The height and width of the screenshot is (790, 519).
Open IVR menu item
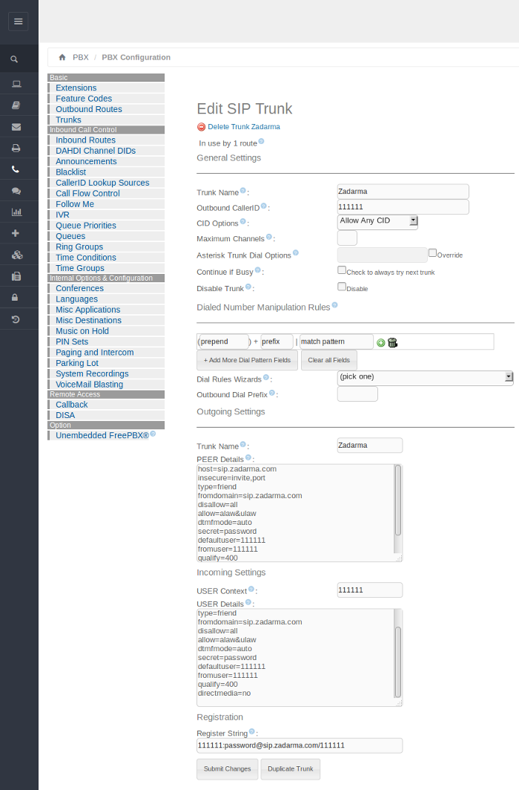(x=62, y=215)
